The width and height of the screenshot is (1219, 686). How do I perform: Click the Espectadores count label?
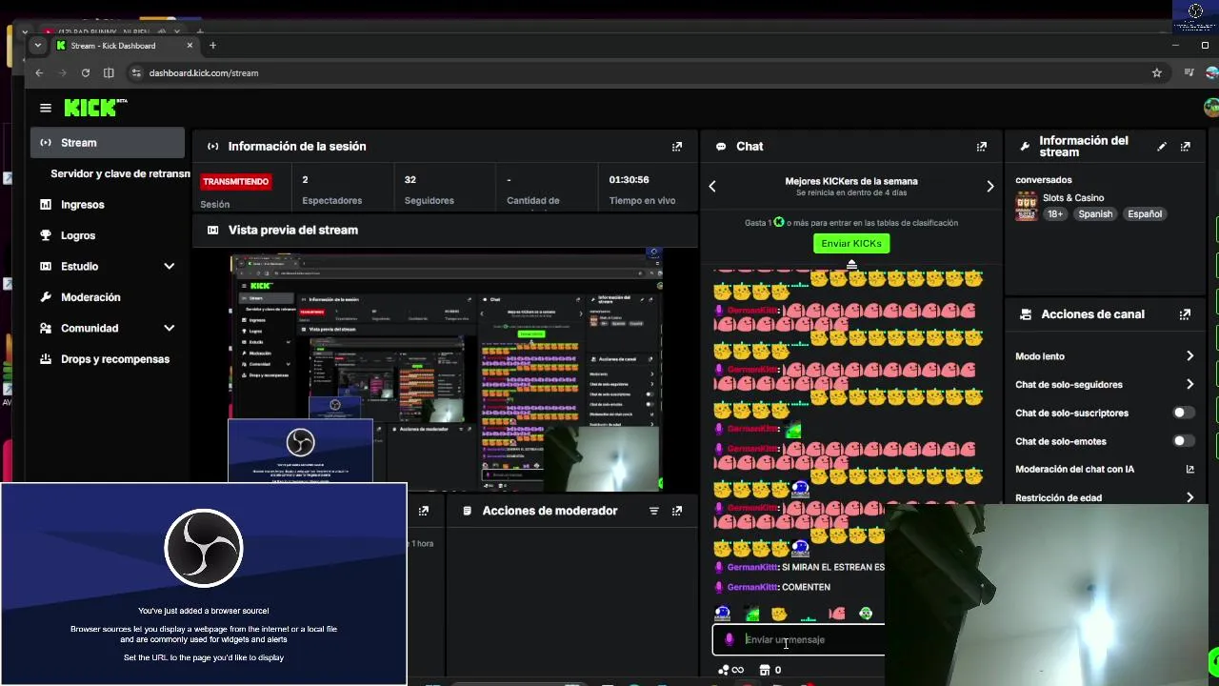pos(331,201)
